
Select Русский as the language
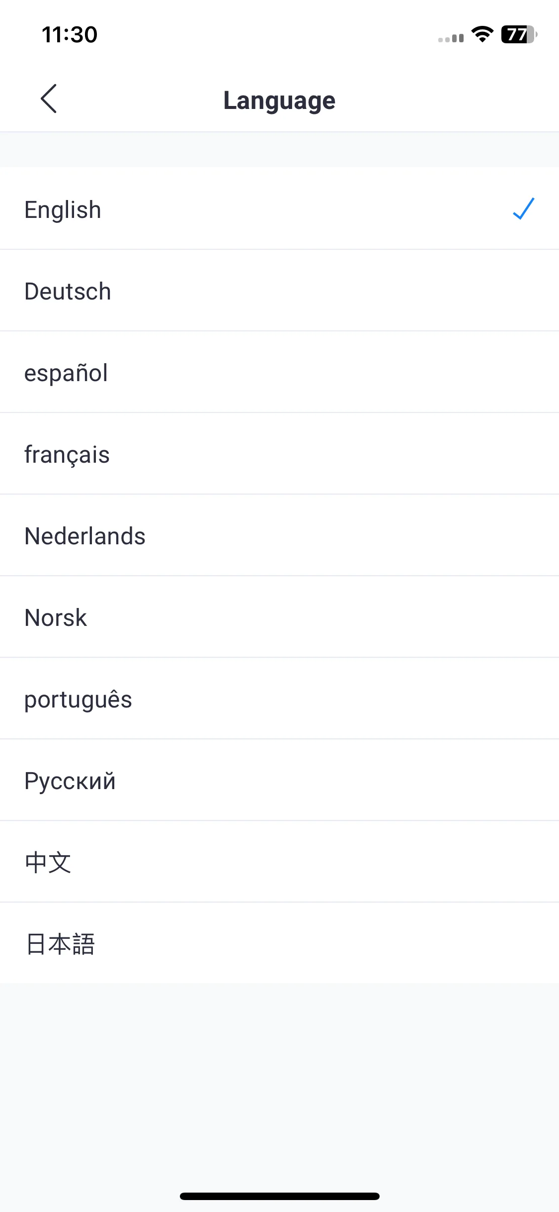pyautogui.click(x=279, y=780)
